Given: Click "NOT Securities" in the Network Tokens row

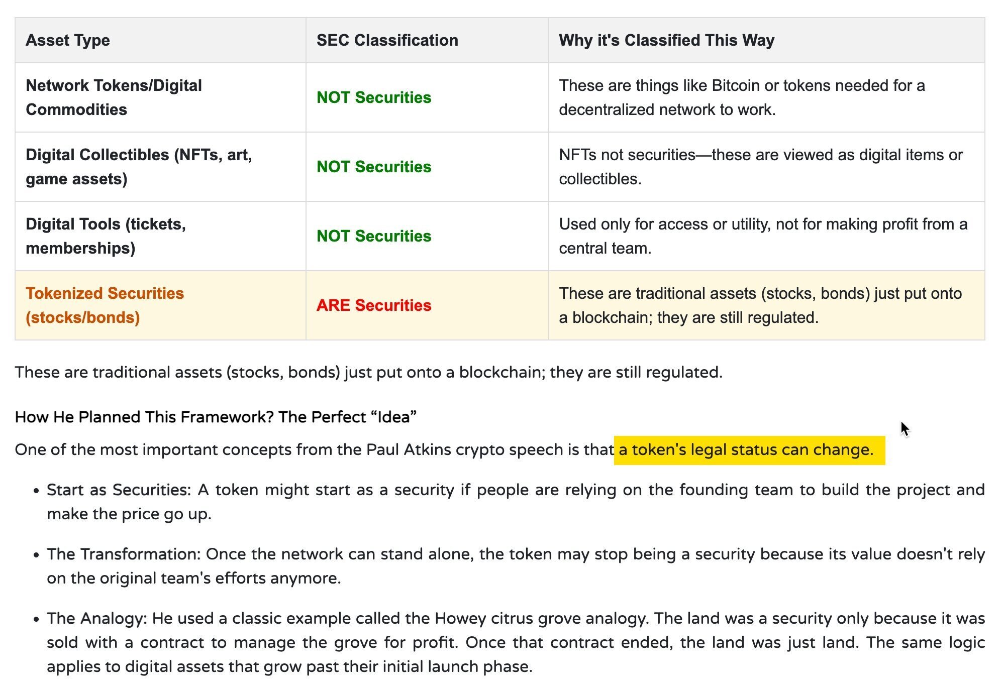Looking at the screenshot, I should point(374,97).
